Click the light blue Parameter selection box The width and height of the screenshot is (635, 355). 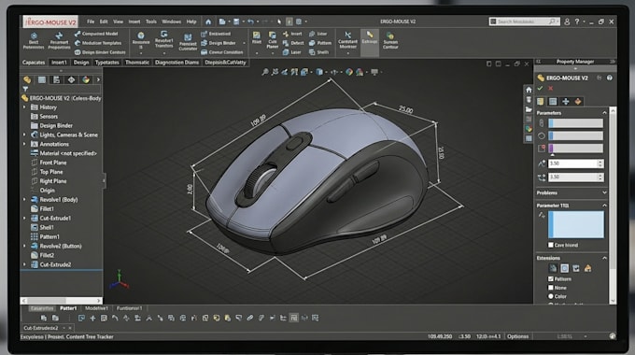576,224
